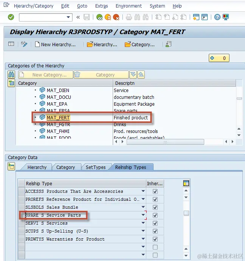
Task: Click the table column configuration icon
Action: coord(186,183)
